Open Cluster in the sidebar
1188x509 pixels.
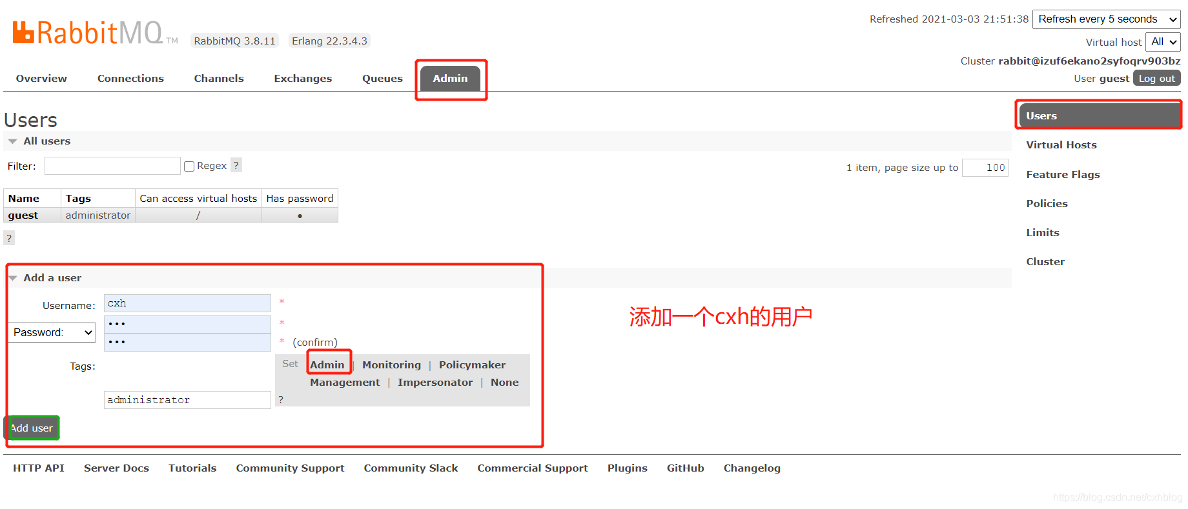pyautogui.click(x=1045, y=261)
